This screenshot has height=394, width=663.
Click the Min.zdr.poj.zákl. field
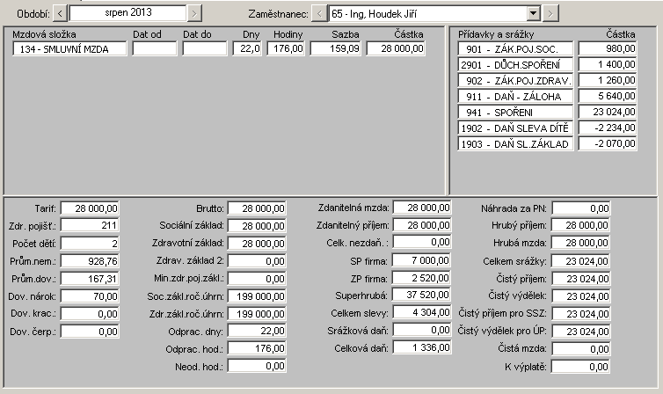tap(257, 279)
